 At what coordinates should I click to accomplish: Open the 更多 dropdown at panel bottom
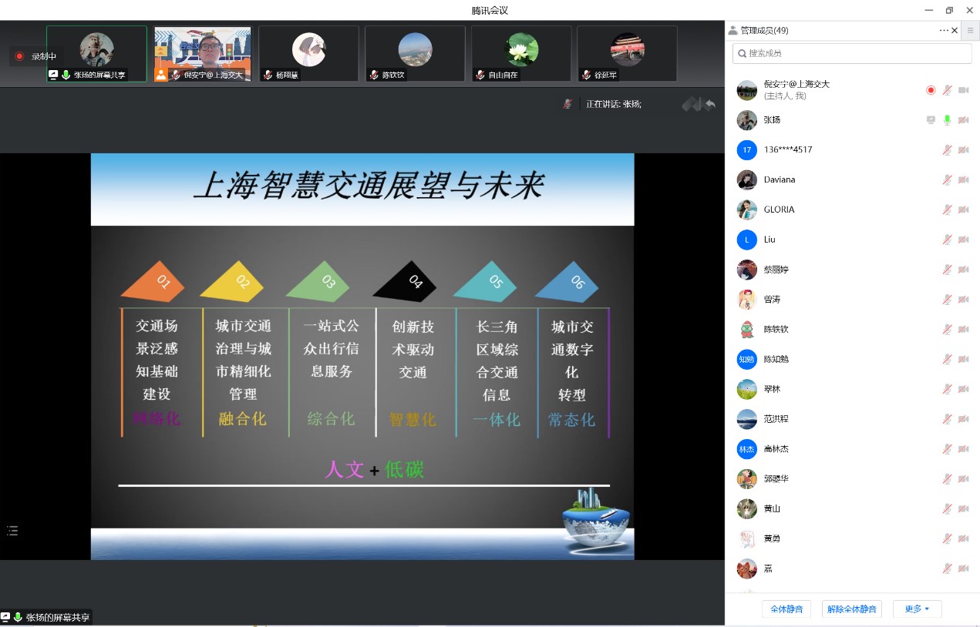[917, 609]
